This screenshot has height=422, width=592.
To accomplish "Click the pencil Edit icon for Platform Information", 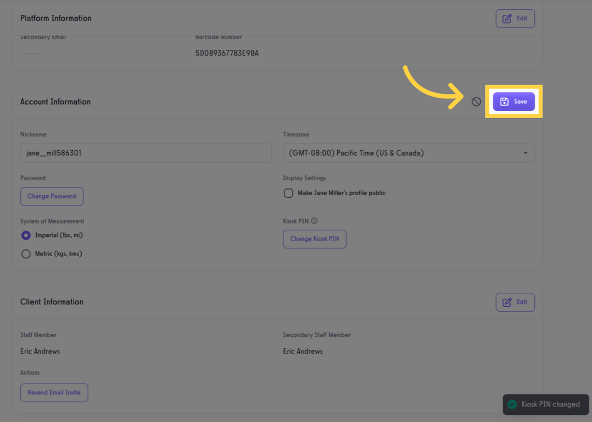I will pos(507,18).
